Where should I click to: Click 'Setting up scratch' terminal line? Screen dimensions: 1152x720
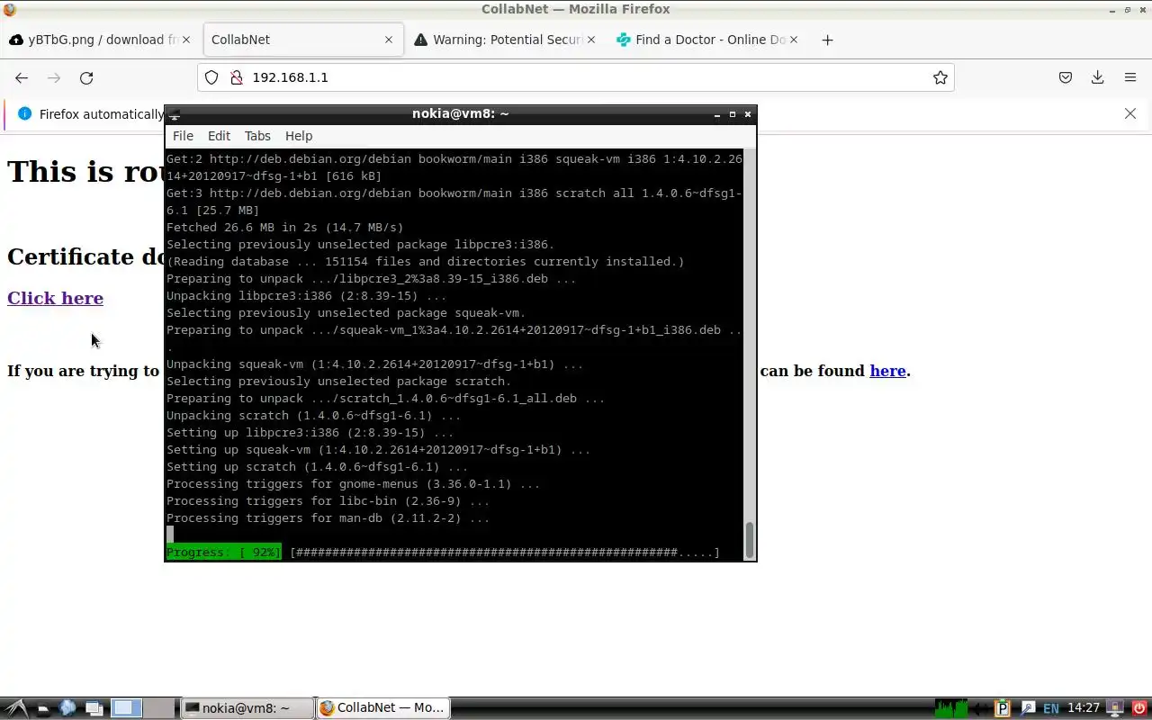317,467
